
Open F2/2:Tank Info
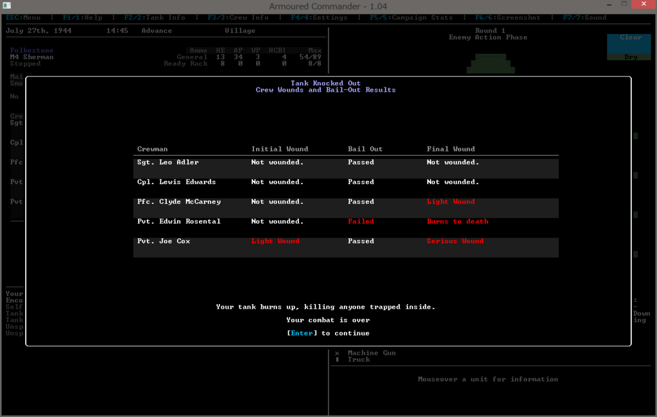155,17
